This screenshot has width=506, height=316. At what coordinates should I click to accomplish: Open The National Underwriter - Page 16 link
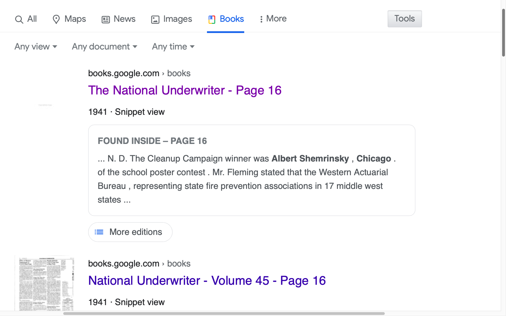coord(185,90)
